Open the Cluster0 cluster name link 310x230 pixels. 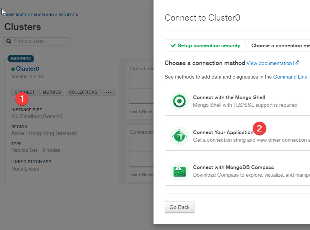[x=27, y=69]
